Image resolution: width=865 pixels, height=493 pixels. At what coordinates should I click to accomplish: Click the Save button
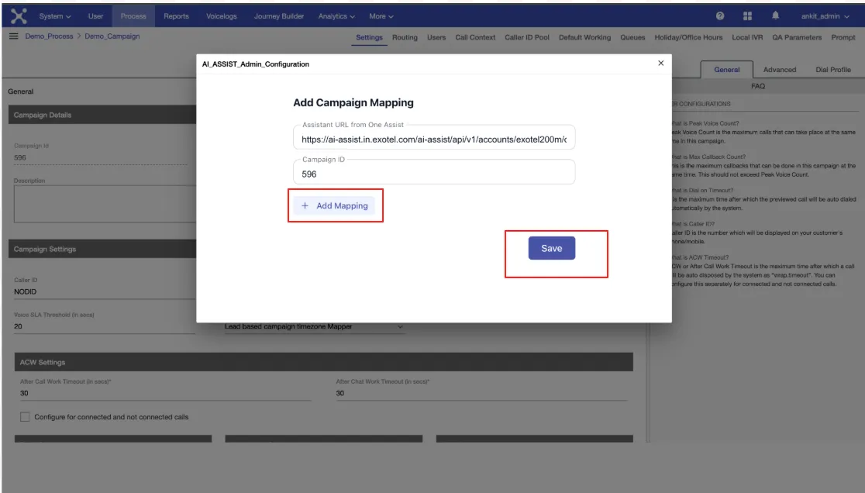(552, 248)
